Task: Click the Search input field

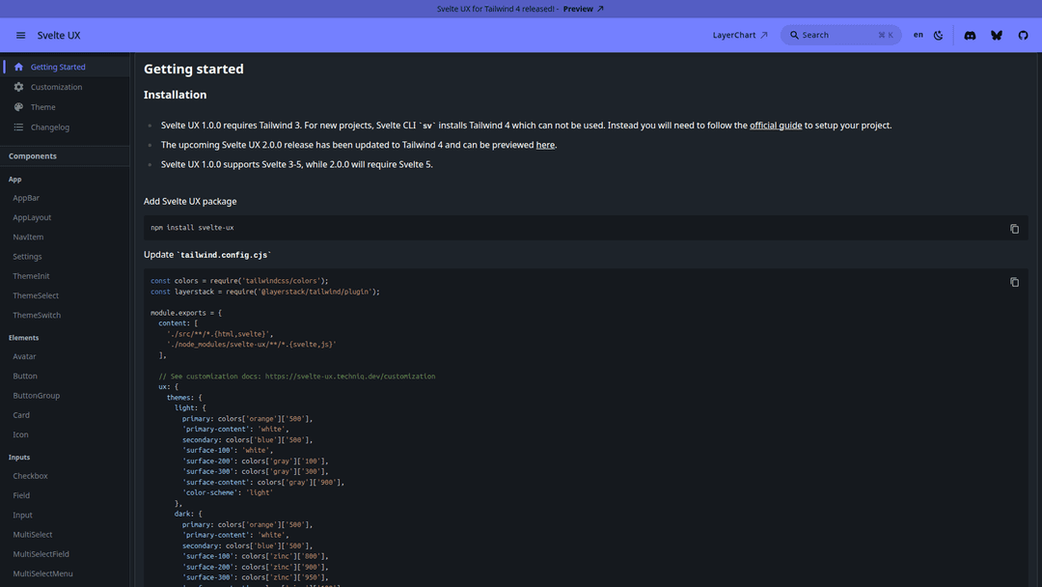Action: (x=839, y=35)
